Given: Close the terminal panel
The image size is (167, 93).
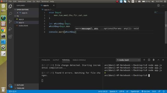Looking at the screenshot, I should [163, 60].
